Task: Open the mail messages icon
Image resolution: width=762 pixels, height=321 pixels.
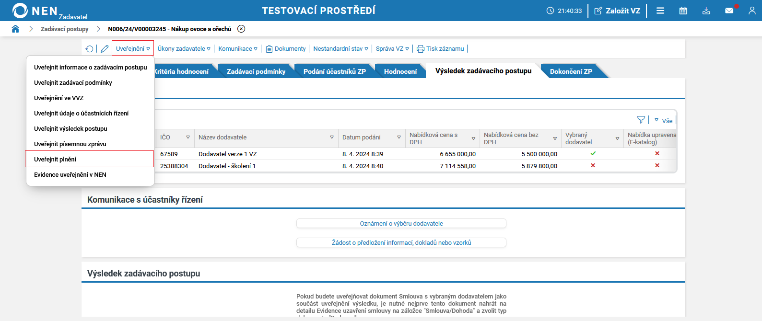Action: click(x=729, y=11)
